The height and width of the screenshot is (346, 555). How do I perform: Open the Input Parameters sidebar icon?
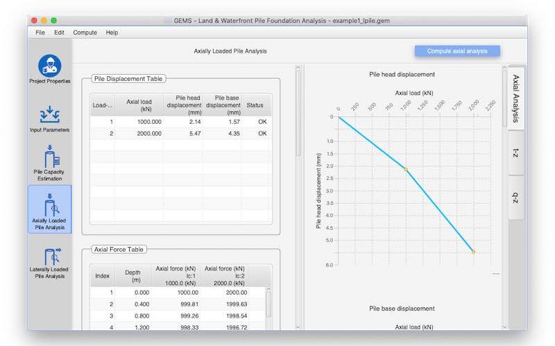pyautogui.click(x=49, y=114)
